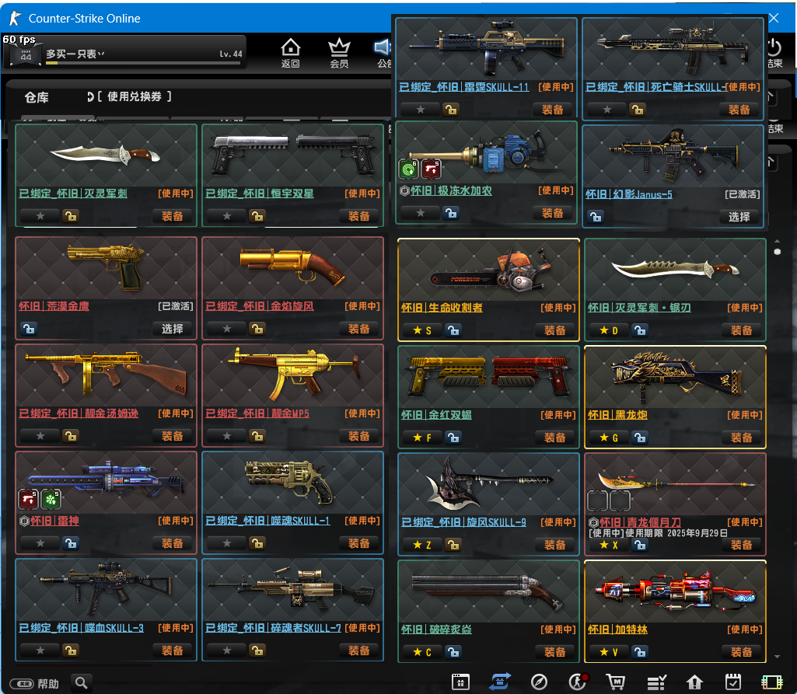Click the 公告 speaker icon
The width and height of the screenshot is (797, 694).
click(384, 53)
